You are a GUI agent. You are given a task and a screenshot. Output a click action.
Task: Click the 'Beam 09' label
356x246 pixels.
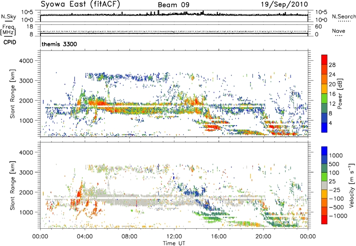[174, 5]
